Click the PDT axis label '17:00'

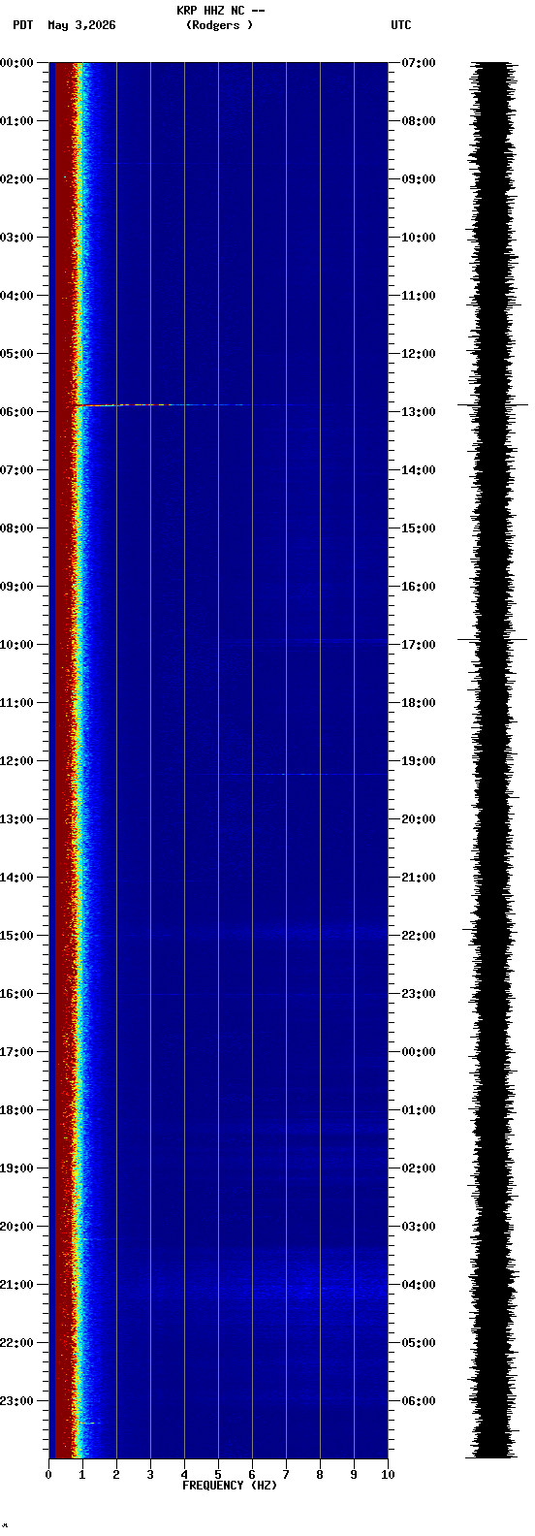[x=16, y=1052]
